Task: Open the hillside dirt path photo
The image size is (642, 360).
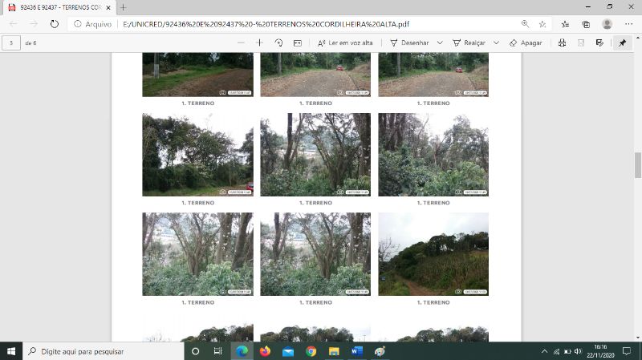Action: click(433, 254)
